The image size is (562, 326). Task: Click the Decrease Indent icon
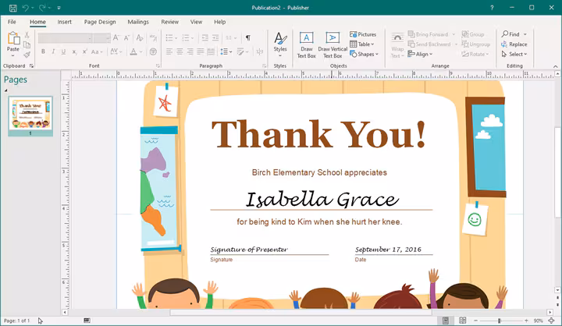(205, 37)
